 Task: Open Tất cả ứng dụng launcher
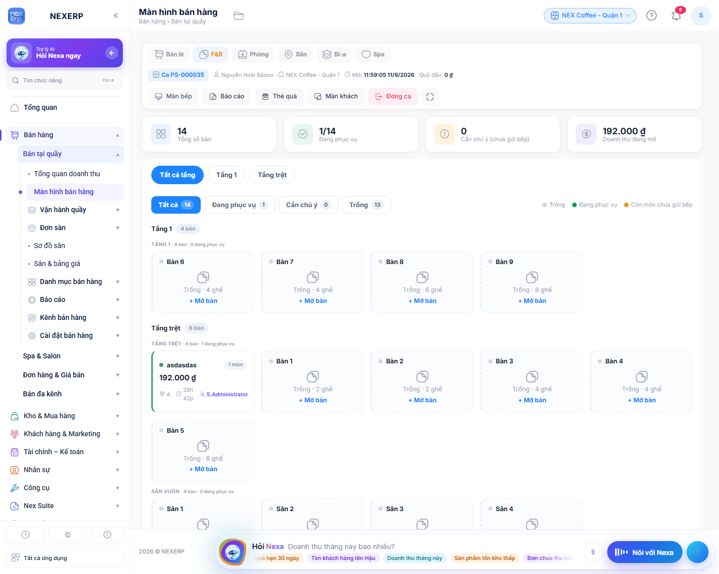point(65,558)
